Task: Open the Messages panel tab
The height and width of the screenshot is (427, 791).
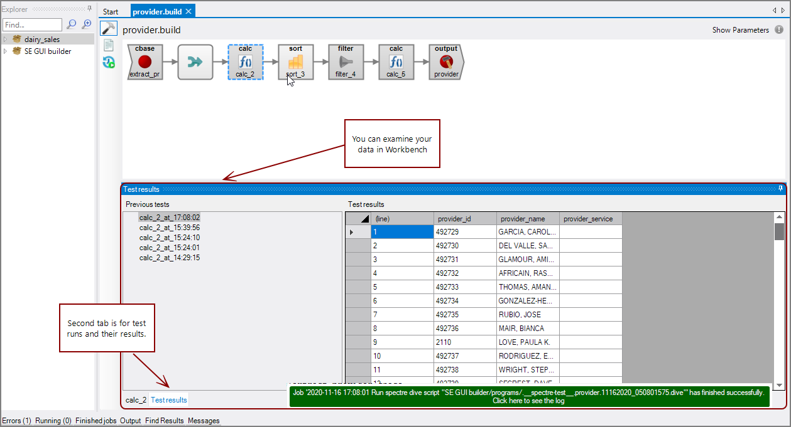Action: (204, 421)
